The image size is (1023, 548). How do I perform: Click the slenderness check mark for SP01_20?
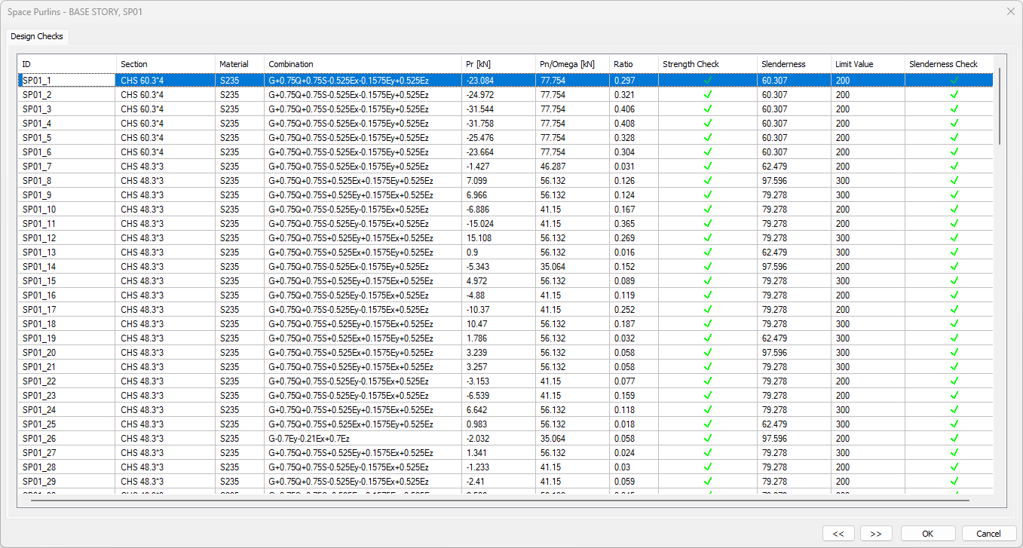click(x=954, y=353)
